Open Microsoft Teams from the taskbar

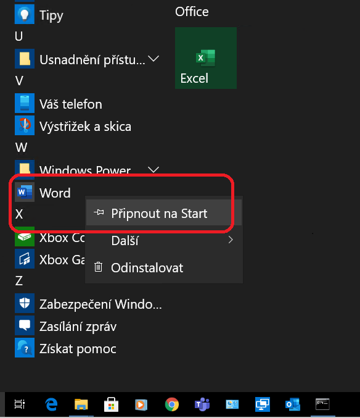pos(202,404)
